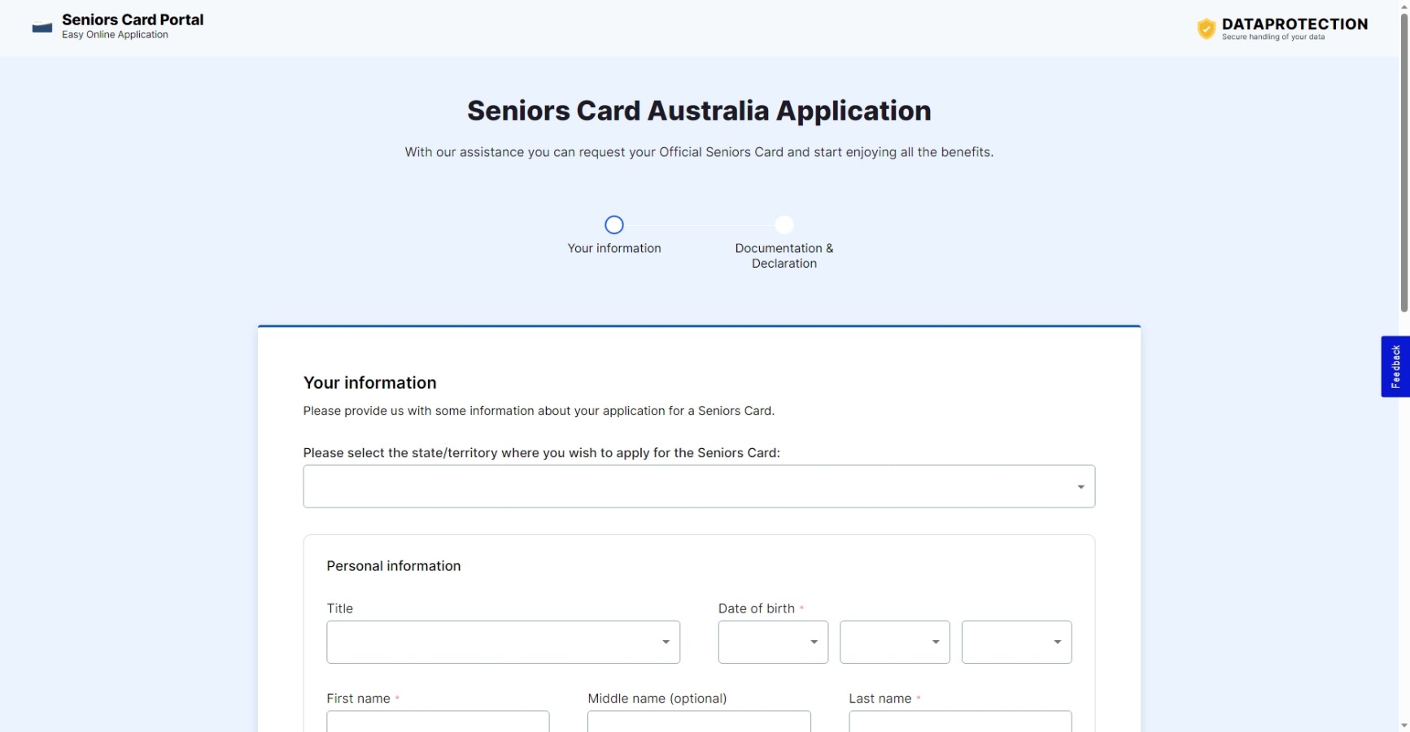This screenshot has width=1410, height=732.
Task: Open the middle Date of birth dropdown
Action: point(894,642)
